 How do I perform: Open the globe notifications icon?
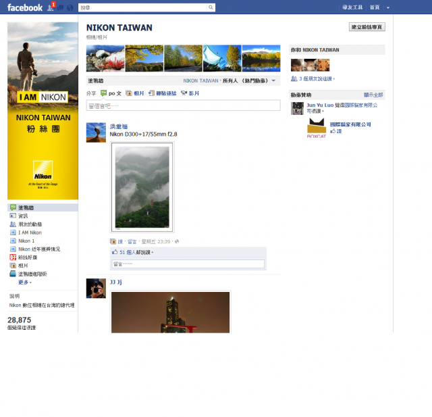pyautogui.click(x=70, y=7)
